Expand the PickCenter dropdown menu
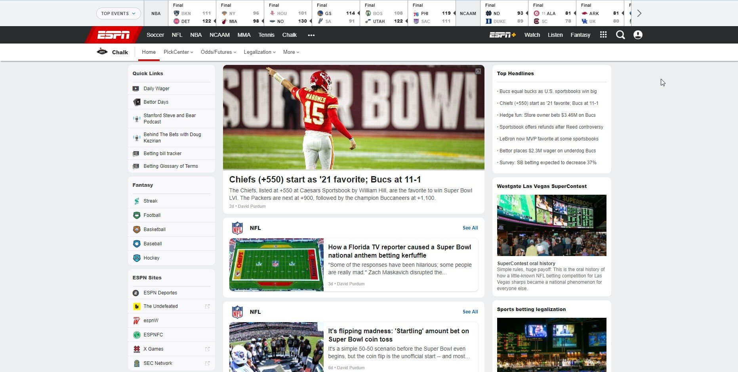 tap(178, 52)
